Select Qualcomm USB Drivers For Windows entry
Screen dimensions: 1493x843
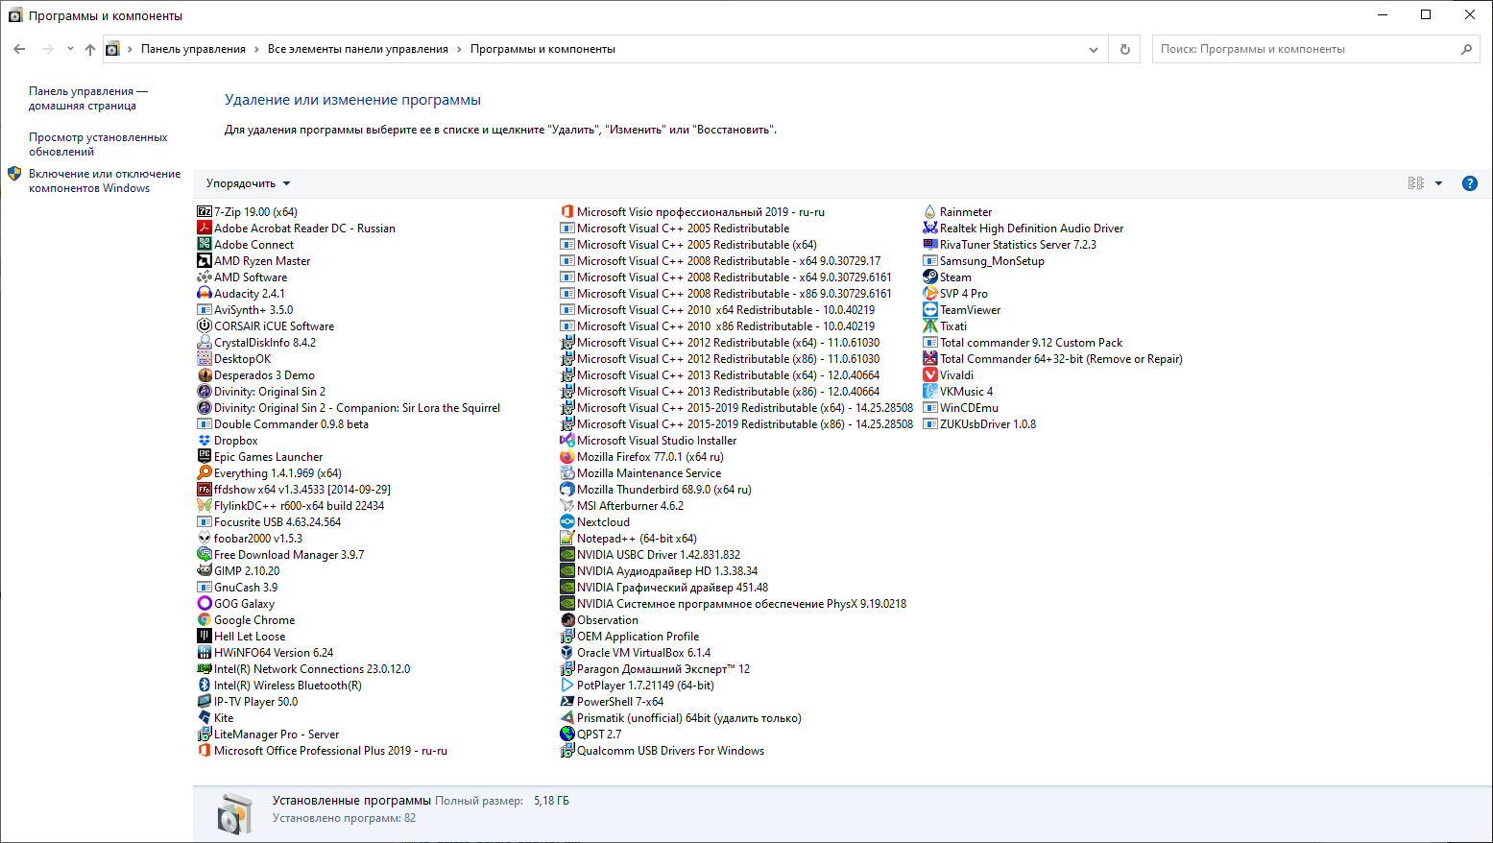[x=662, y=751]
